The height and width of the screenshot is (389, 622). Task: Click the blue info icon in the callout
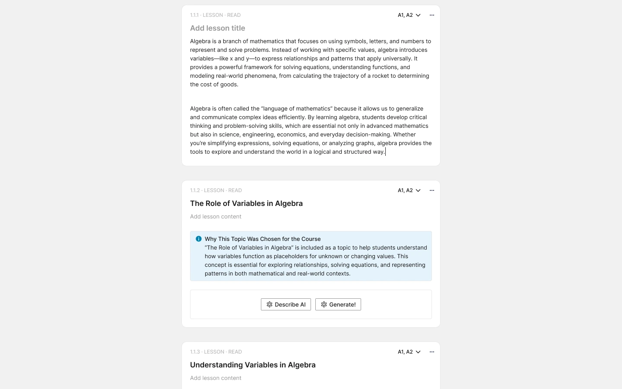click(199, 239)
